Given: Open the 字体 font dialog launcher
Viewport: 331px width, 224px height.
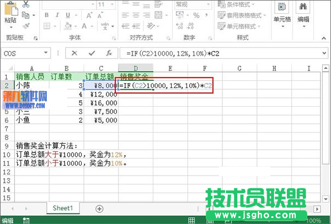Looking at the screenshot, I should [x=114, y=39].
